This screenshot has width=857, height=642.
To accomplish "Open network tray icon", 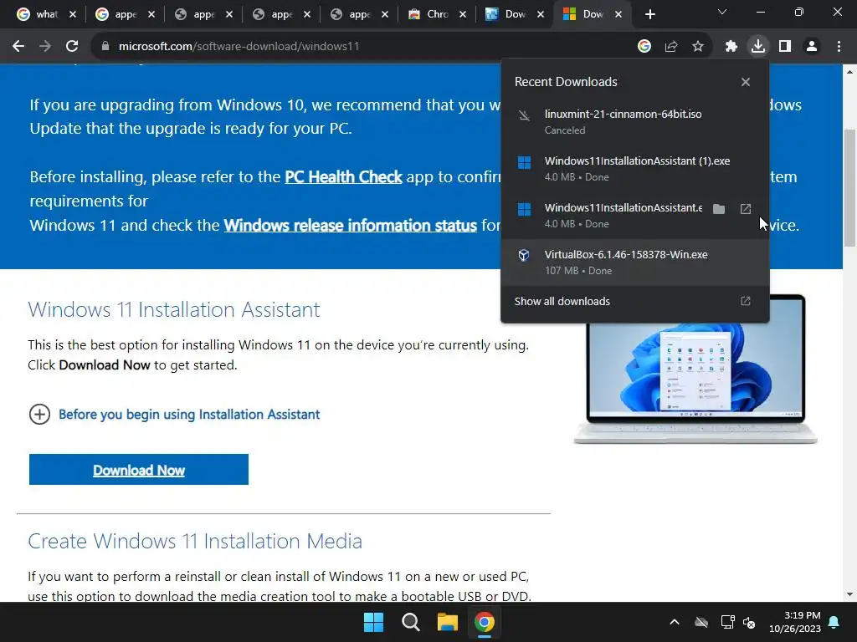I will pos(727,622).
